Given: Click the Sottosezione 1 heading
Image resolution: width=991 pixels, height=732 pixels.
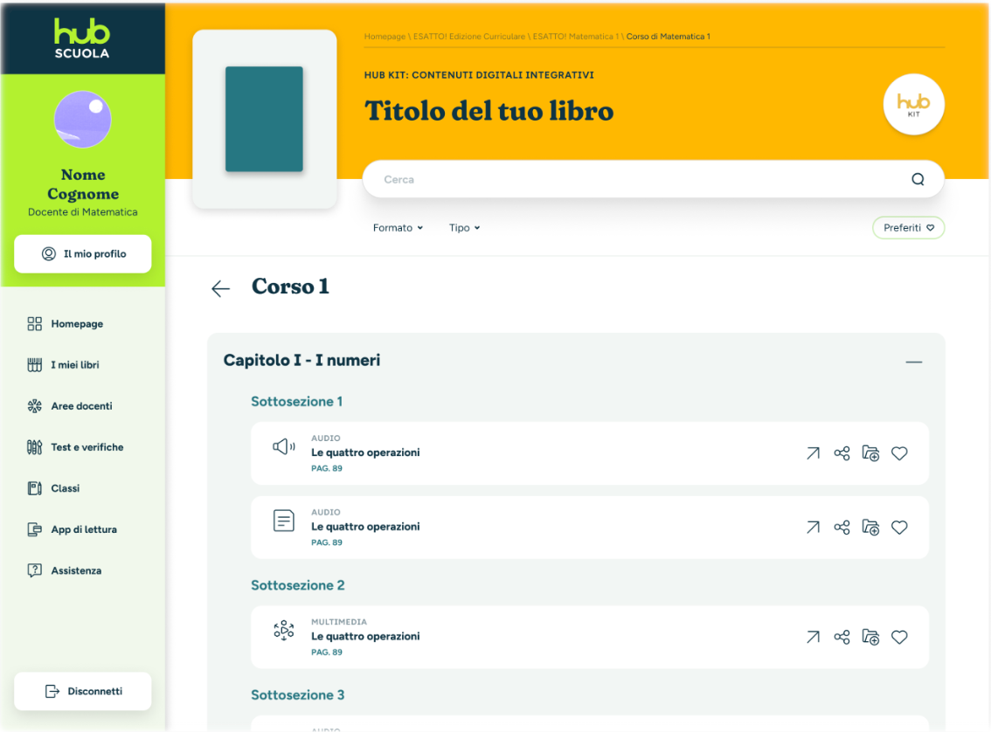Looking at the screenshot, I should click(x=296, y=402).
